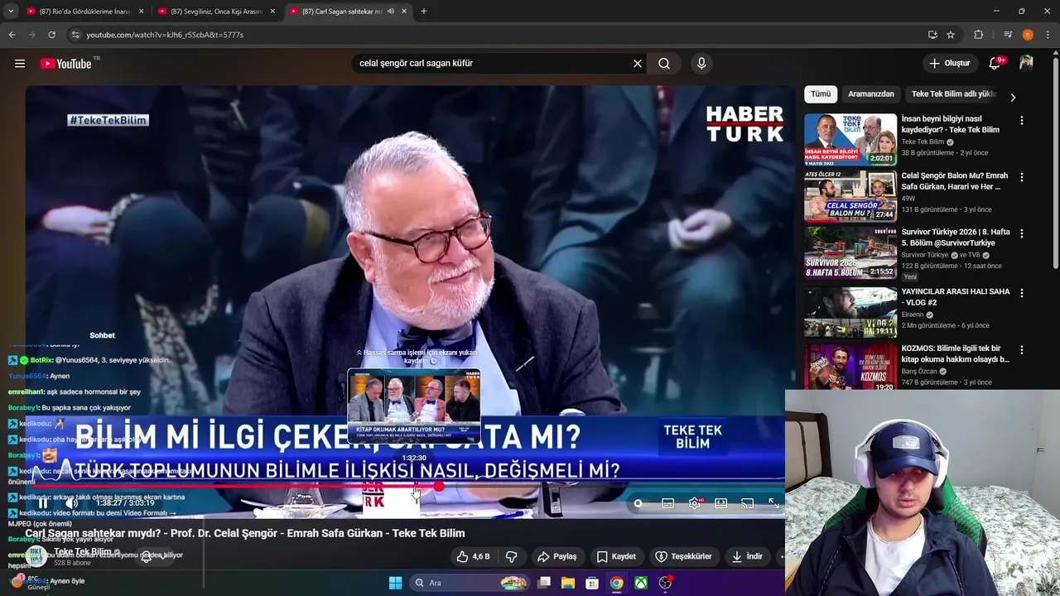1060x596 pixels.
Task: Click the Teşekkürler button
Action: pyautogui.click(x=684, y=556)
